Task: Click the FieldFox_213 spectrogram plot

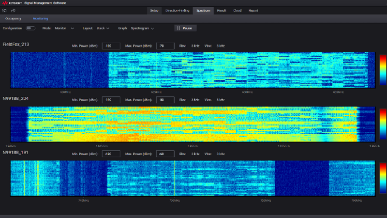Action: point(193,70)
